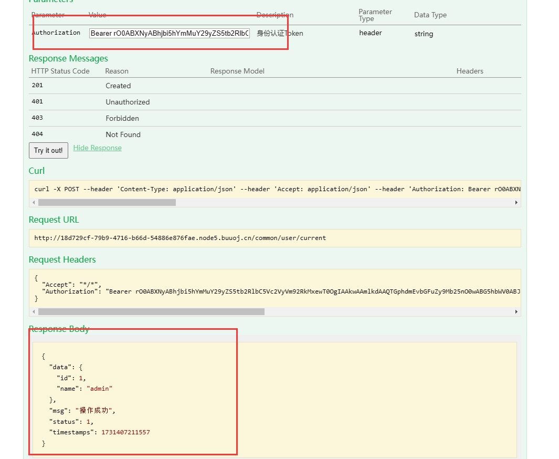
Task: Click right scroll arrow in Request Headers box
Action: 516,311
